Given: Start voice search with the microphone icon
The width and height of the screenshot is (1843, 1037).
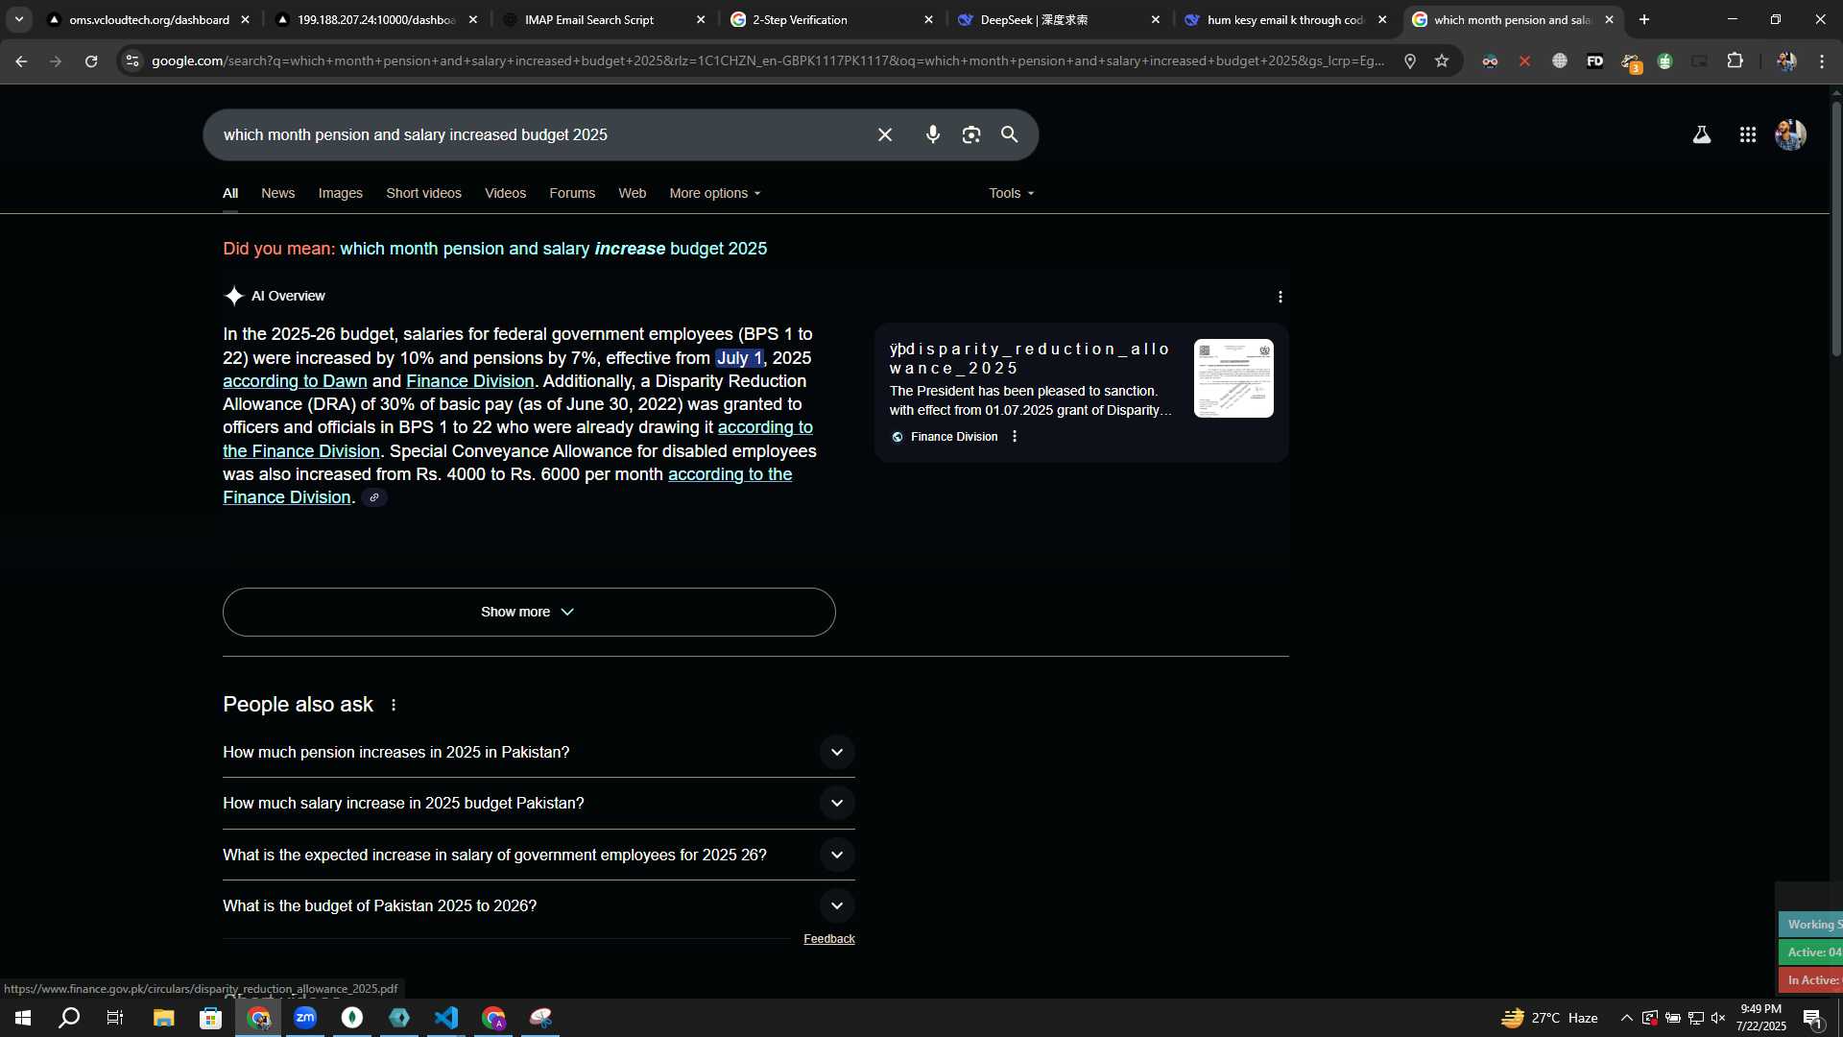Looking at the screenshot, I should click(x=932, y=135).
